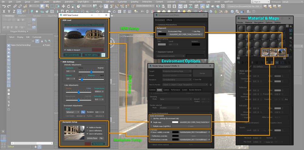Screen dimensions: 304x150
Task: Toggle Visible in Render checkbox
Action: pyautogui.click(x=87, y=128)
